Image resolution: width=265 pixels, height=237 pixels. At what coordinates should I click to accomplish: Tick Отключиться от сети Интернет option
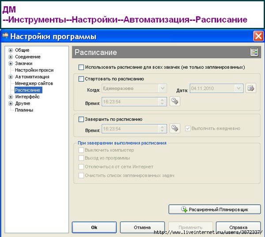[x=81, y=167]
